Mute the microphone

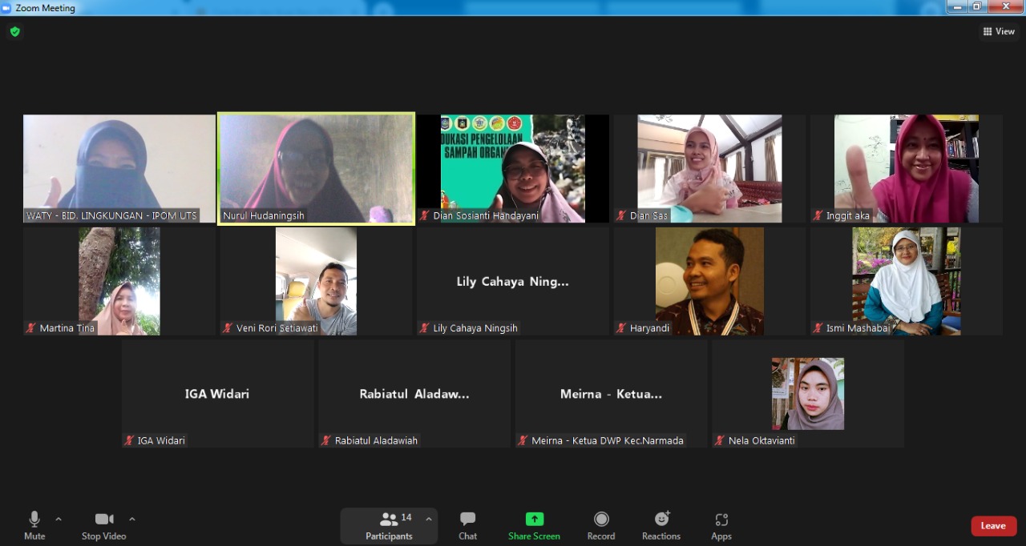[x=34, y=526]
